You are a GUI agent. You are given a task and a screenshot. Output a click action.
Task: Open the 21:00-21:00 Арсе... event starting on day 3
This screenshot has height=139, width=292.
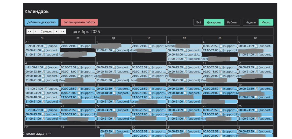[x=202, y=59]
